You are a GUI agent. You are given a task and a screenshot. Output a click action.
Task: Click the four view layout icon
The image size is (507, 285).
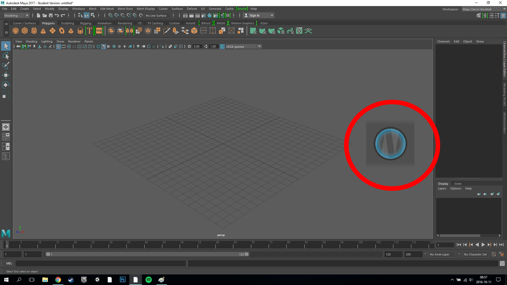(x=6, y=137)
